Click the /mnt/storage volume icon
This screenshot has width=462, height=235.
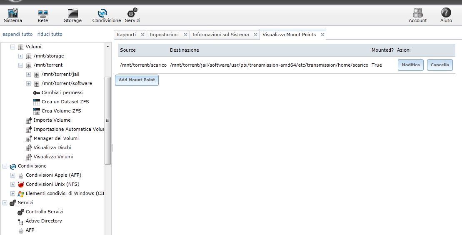pyautogui.click(x=29, y=56)
